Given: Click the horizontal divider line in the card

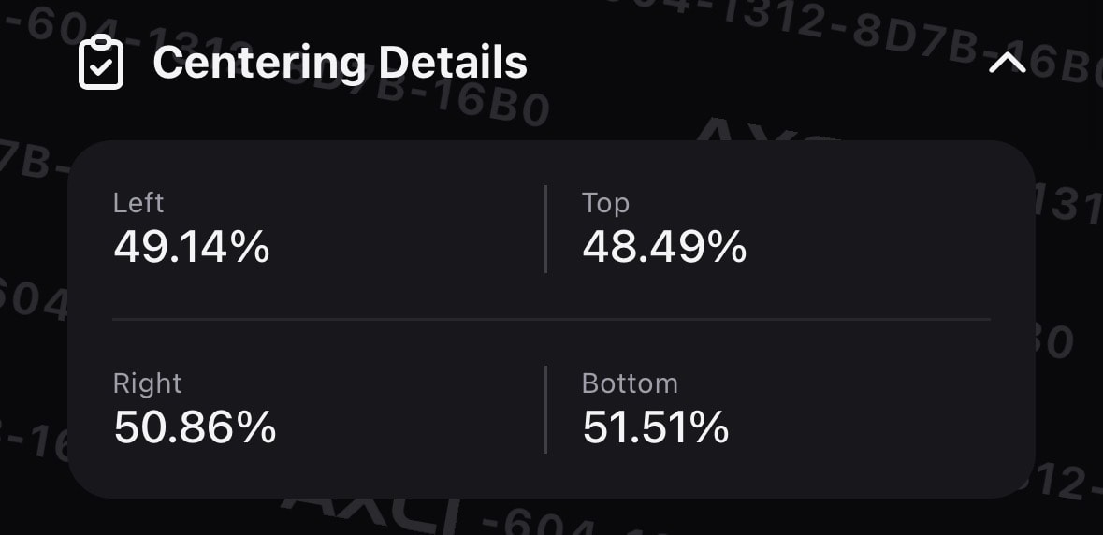Looking at the screenshot, I should (x=552, y=319).
